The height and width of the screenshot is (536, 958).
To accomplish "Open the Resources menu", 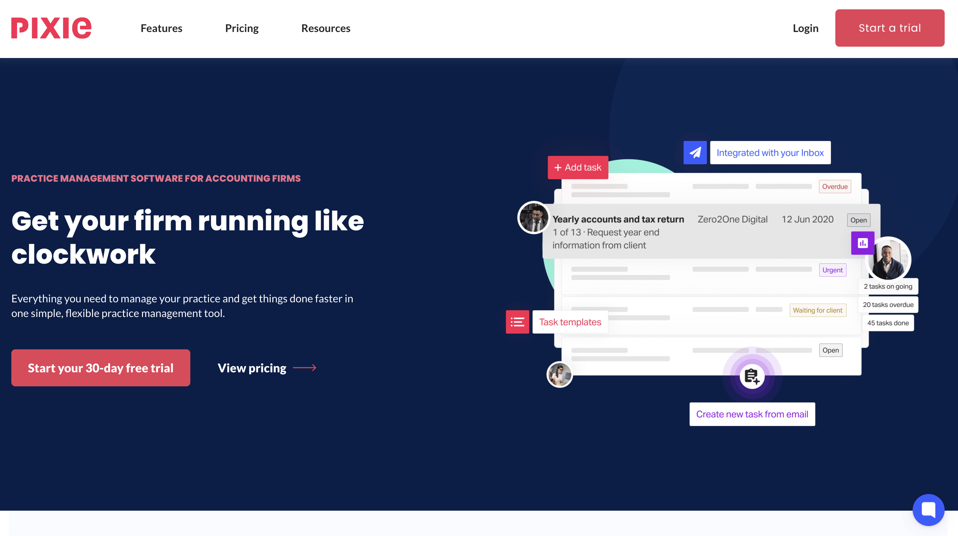I will [325, 28].
